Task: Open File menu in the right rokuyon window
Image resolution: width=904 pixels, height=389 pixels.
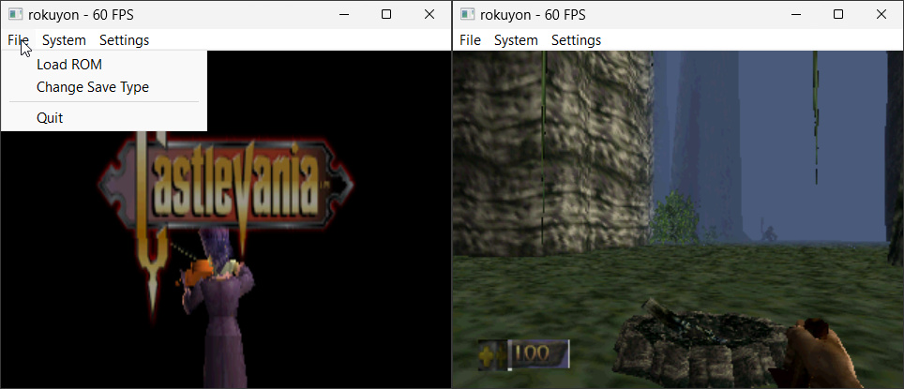Action: tap(470, 39)
